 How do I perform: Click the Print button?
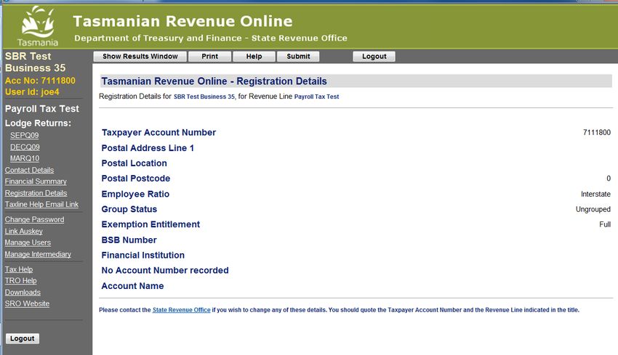click(209, 57)
